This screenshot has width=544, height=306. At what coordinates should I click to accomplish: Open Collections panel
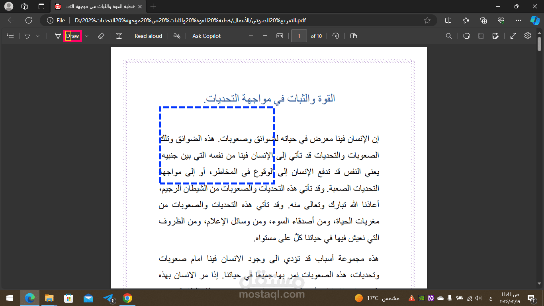(x=483, y=20)
